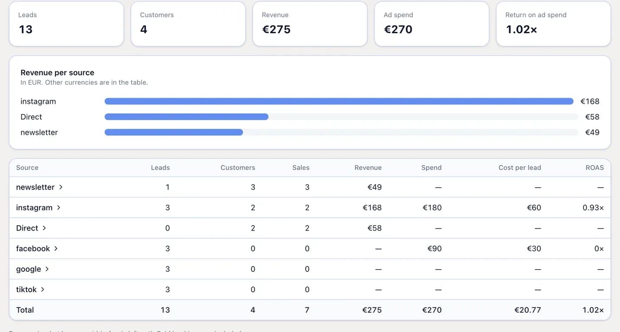Click the €270 total spend cell
Screen dimensions: 620x332
pyautogui.click(x=432, y=310)
